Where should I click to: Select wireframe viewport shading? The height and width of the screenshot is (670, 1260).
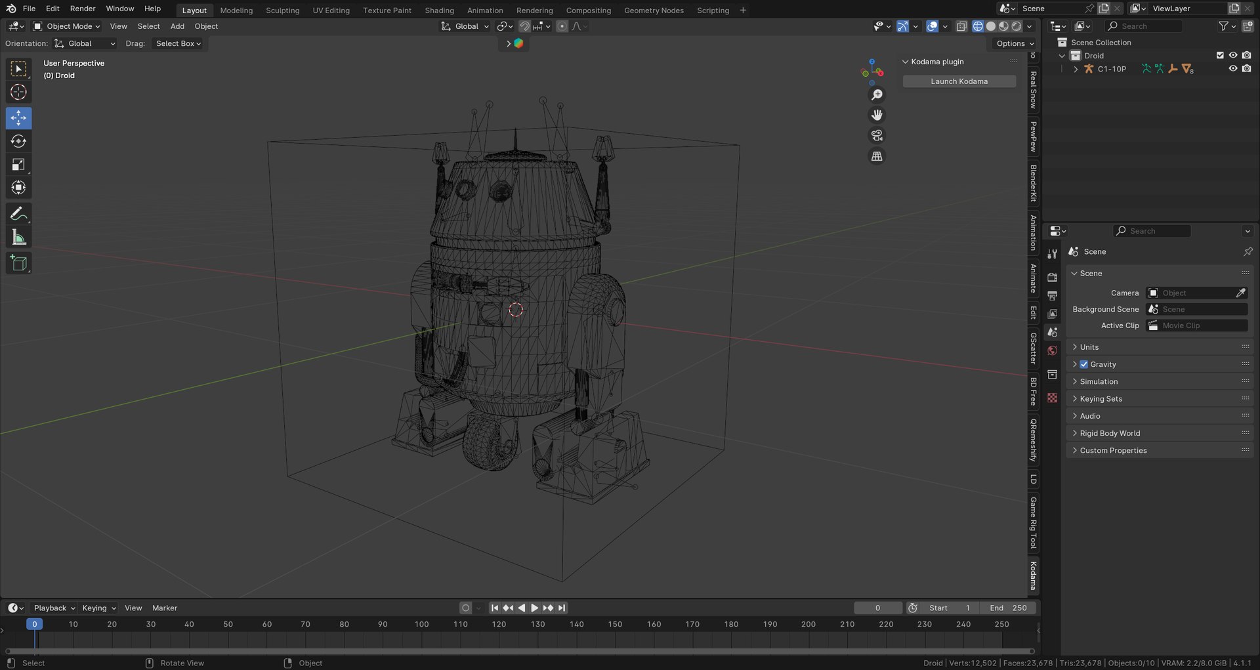click(x=978, y=26)
